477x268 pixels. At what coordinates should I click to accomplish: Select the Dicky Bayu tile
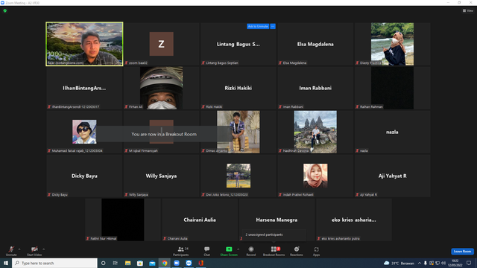(84, 176)
